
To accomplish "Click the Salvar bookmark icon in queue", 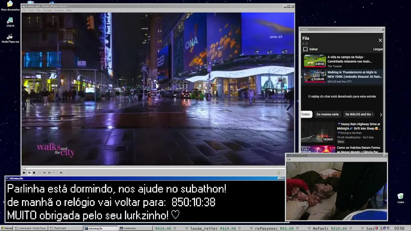I will pyautogui.click(x=305, y=49).
